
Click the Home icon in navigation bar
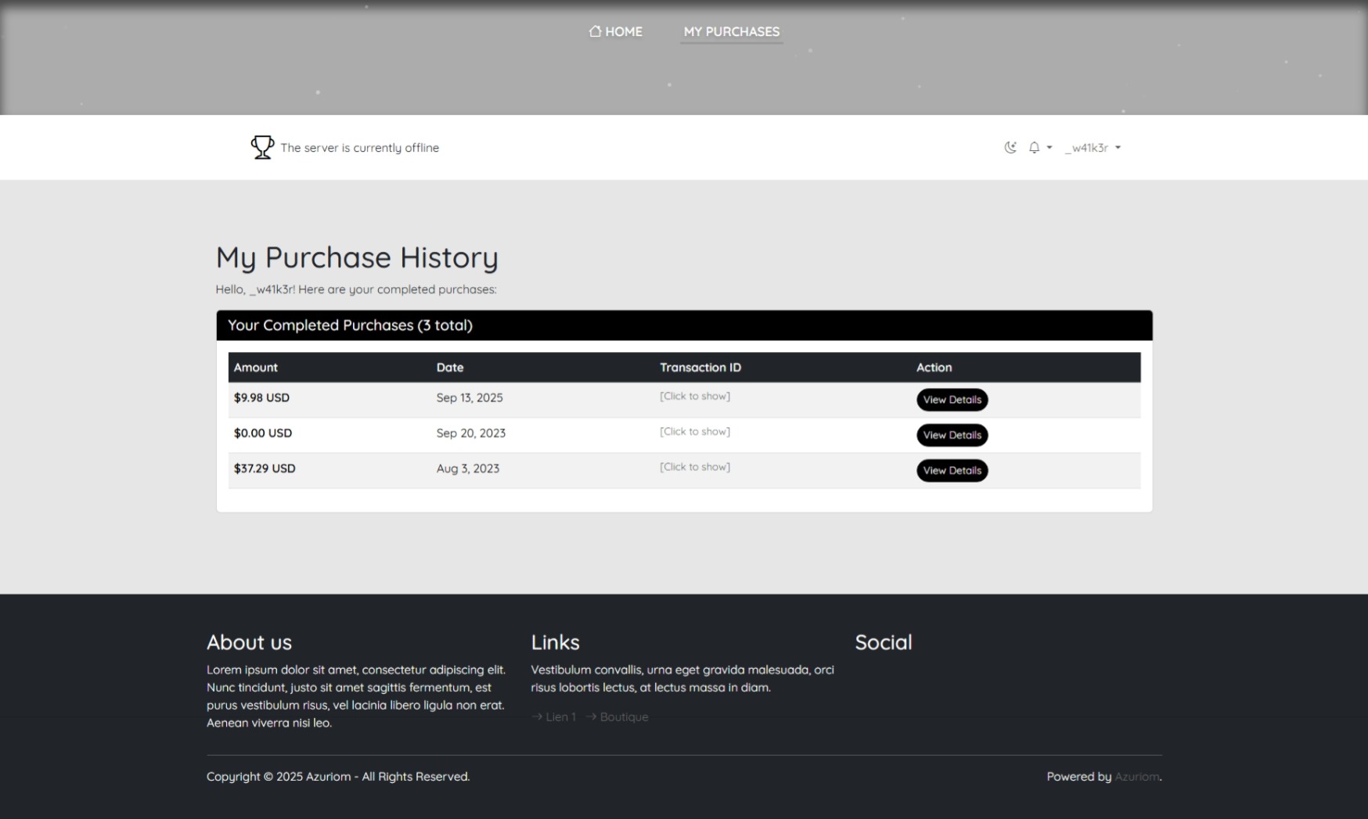click(596, 31)
